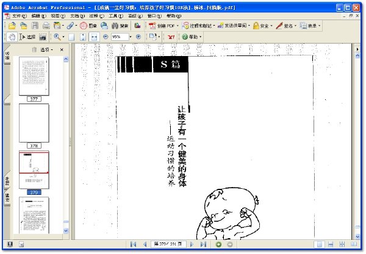Screen dimensions: 366x254
Task: Open the 视图 View menu
Action: coord(58,16)
